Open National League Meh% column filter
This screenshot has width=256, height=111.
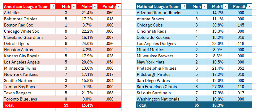225,6
